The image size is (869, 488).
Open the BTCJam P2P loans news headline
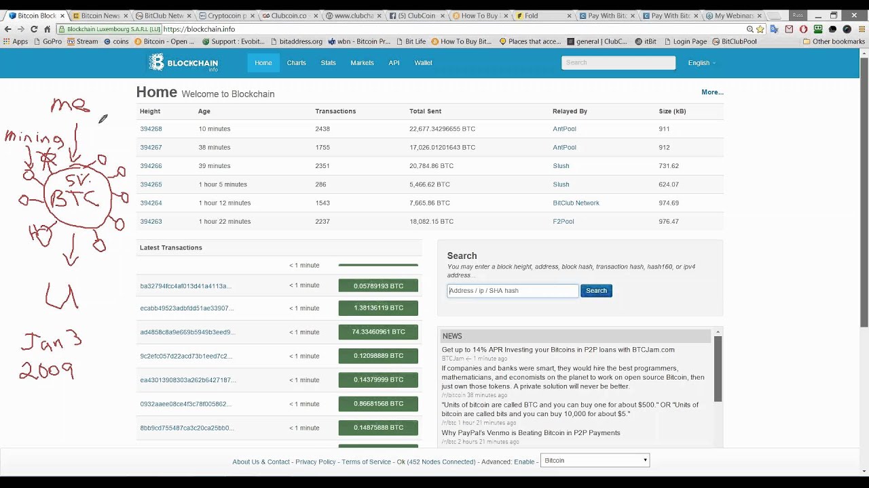tap(558, 350)
